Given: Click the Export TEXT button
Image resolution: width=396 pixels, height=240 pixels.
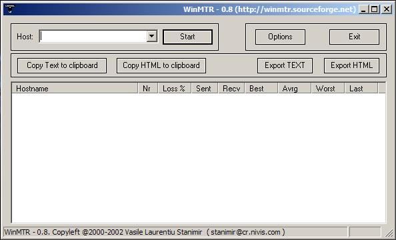Looking at the screenshot, I should click(x=285, y=65).
